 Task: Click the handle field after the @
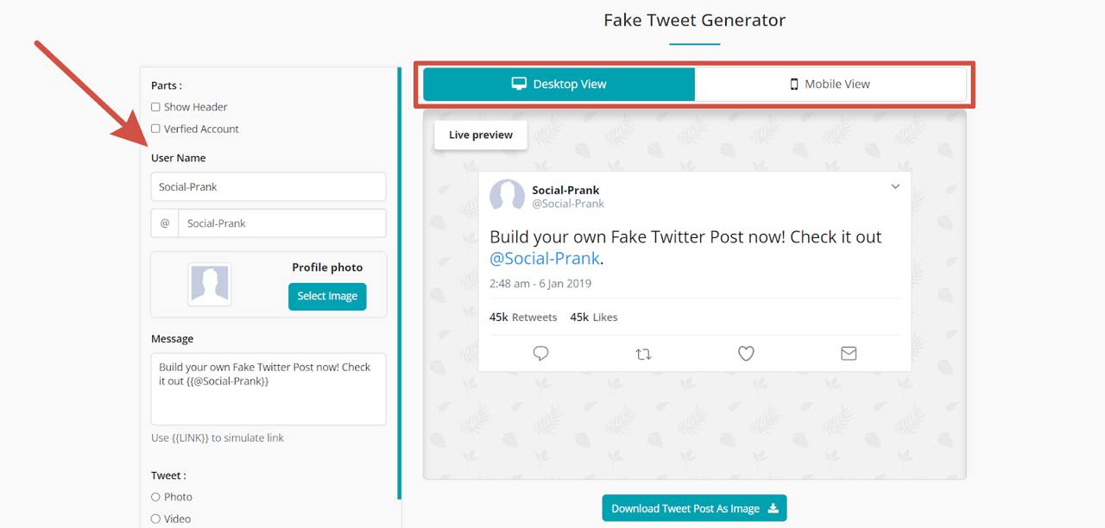click(x=281, y=223)
